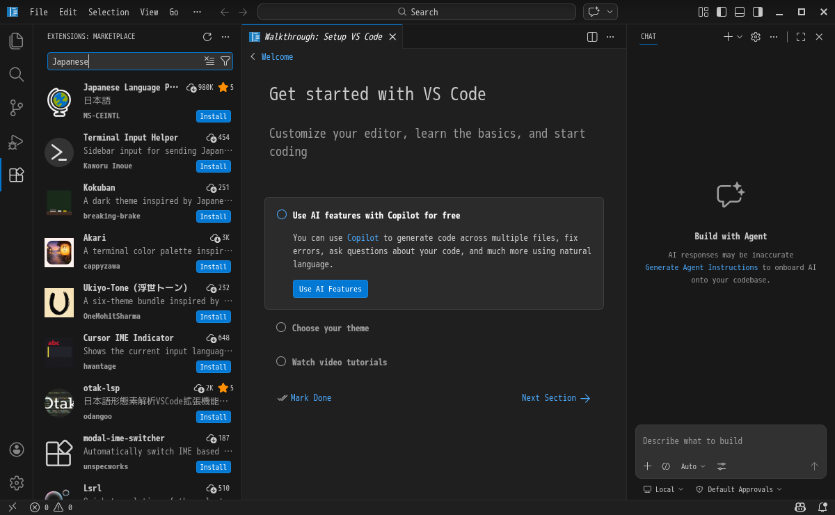Maximize the chat panel
Screen dimensions: 835x515
[x=801, y=37]
